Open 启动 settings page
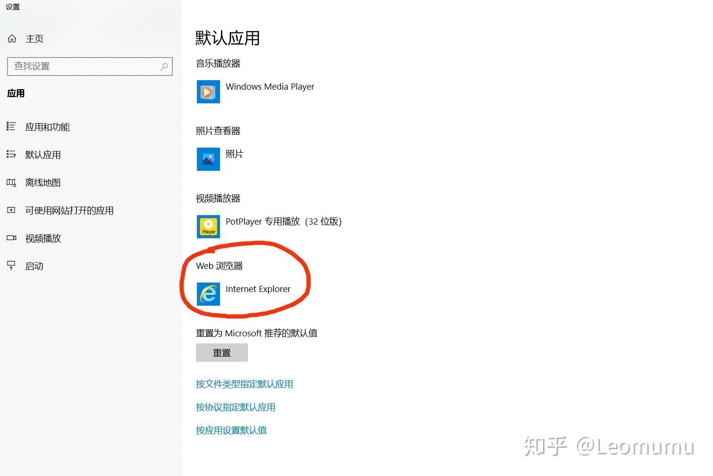The width and height of the screenshot is (713, 476). 34,266
